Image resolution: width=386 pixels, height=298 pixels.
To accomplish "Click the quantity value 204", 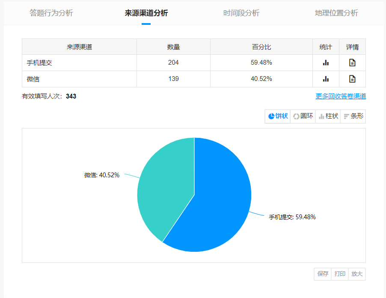I will [x=173, y=63].
